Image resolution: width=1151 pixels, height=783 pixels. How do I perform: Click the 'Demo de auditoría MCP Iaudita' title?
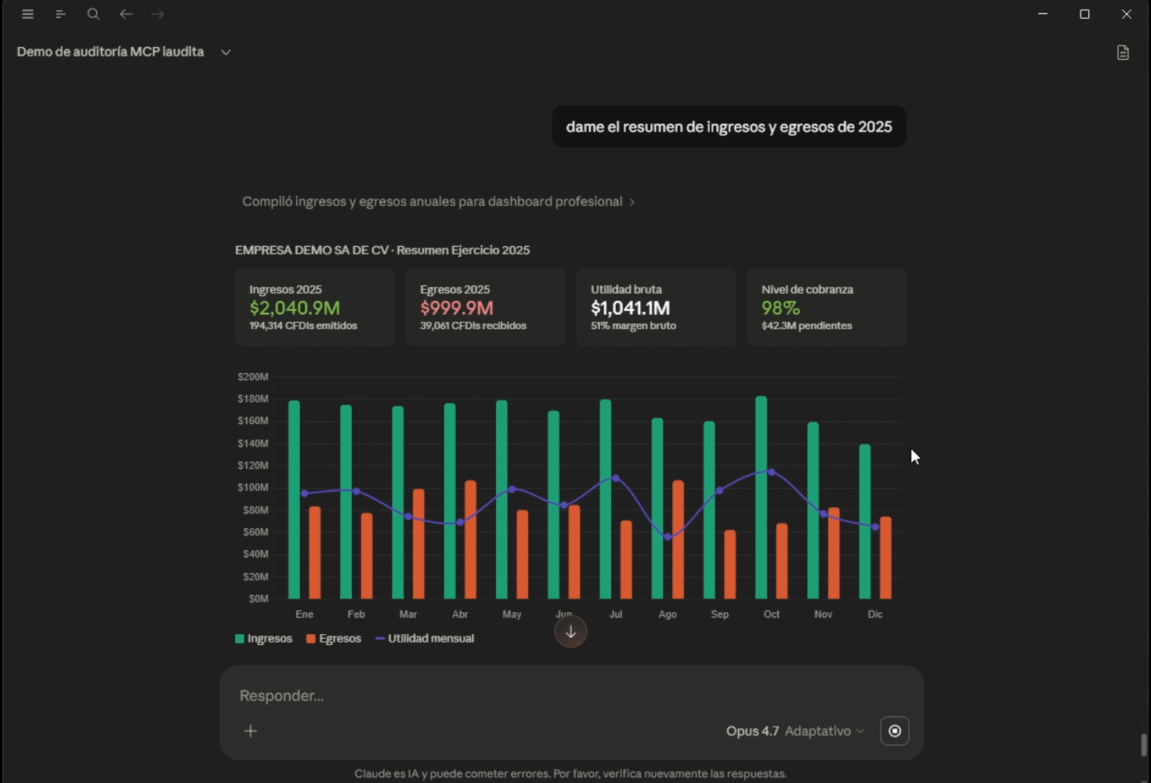point(110,52)
